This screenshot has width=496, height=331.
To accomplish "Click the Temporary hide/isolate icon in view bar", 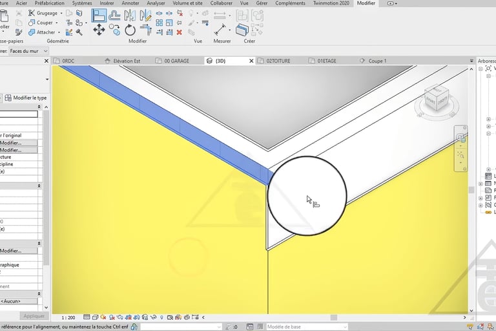I will coord(153,317).
